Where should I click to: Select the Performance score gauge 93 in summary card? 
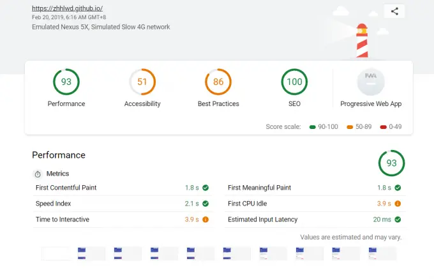click(66, 82)
